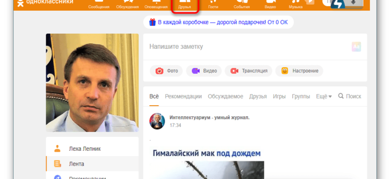390x179 pixels.
Task: Switch to the Группы feed tab
Action: pos(301,96)
